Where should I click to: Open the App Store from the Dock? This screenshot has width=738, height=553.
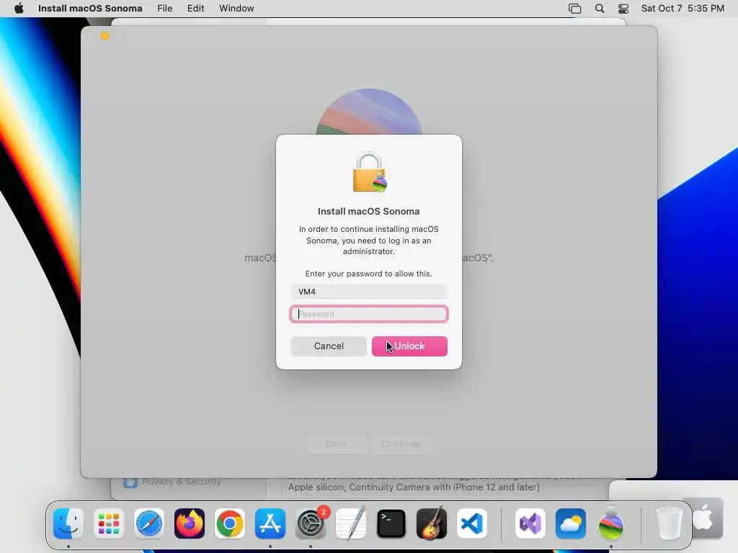tap(270, 523)
